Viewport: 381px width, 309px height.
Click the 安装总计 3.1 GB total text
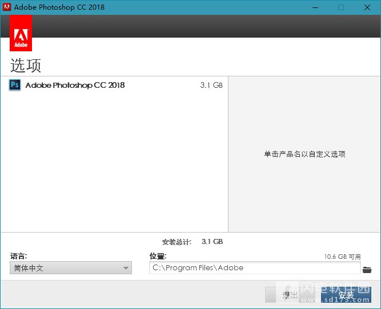[x=192, y=242]
